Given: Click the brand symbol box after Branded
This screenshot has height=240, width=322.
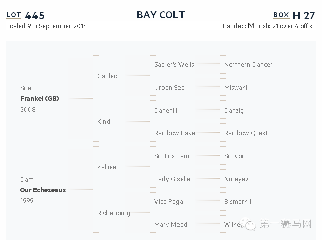Looking at the screenshot, I should [x=251, y=26].
